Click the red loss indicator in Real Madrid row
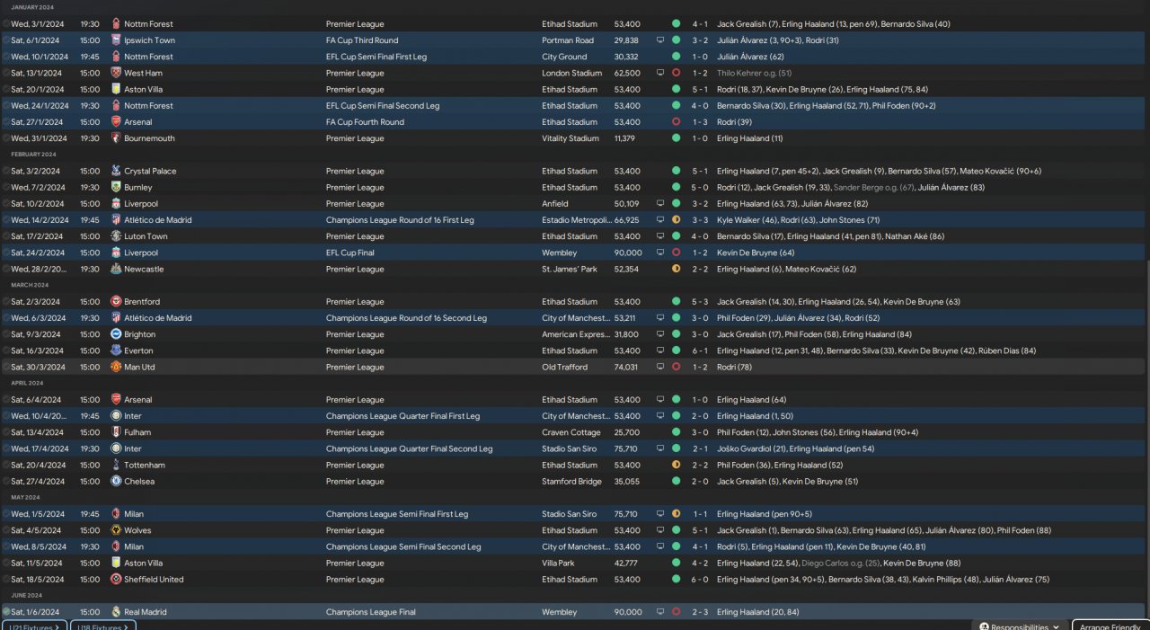The image size is (1150, 630). 676,612
